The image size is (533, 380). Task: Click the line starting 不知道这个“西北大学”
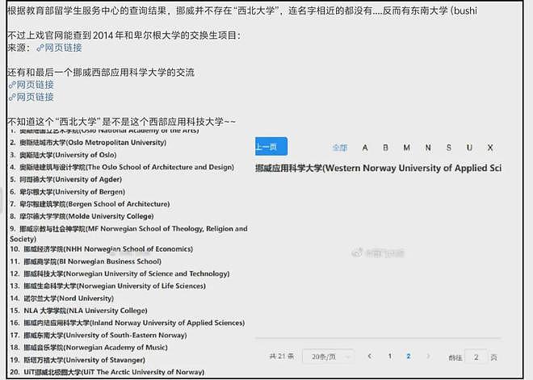pyautogui.click(x=121, y=122)
